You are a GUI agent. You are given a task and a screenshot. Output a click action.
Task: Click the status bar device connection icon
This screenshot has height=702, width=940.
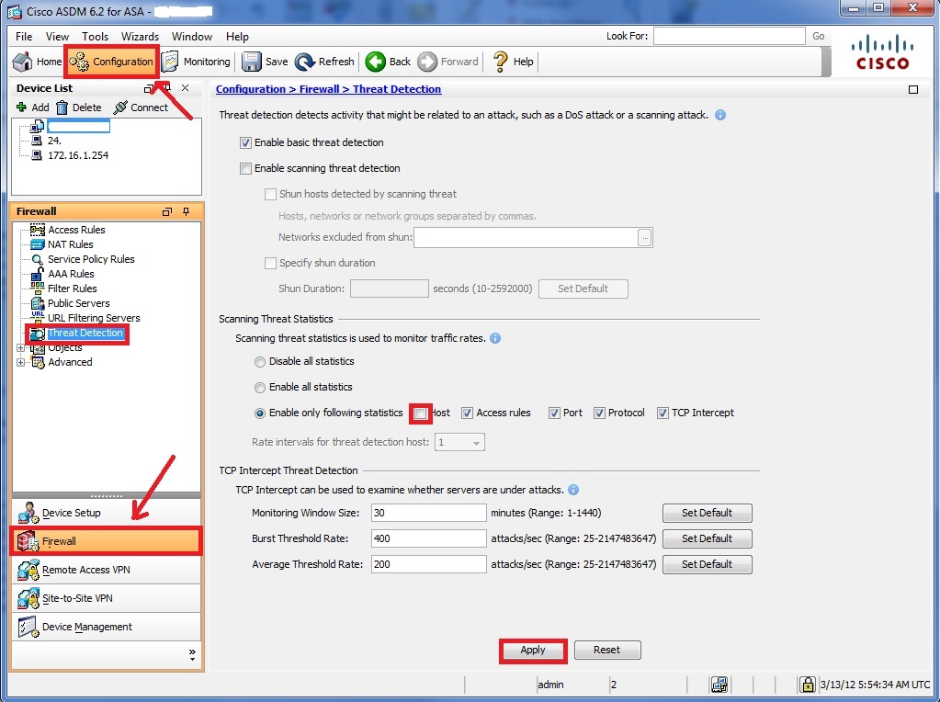point(719,684)
